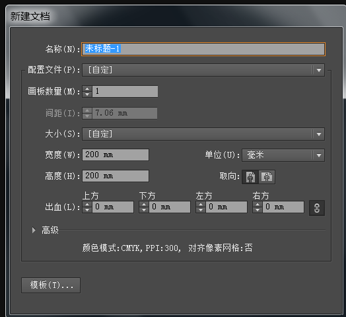The width and height of the screenshot is (346, 317).
Task: Increase 下方 bottom bleed with up arrow
Action: coord(144,204)
